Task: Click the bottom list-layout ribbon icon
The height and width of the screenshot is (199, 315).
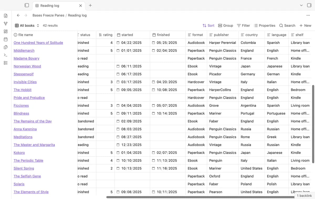Action: (6, 63)
